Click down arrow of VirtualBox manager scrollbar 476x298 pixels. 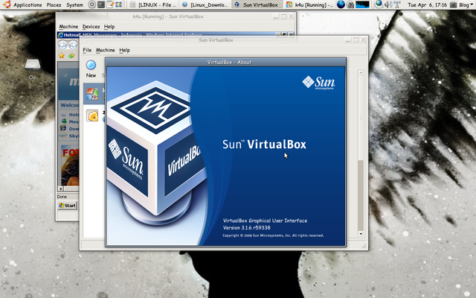pos(361,234)
